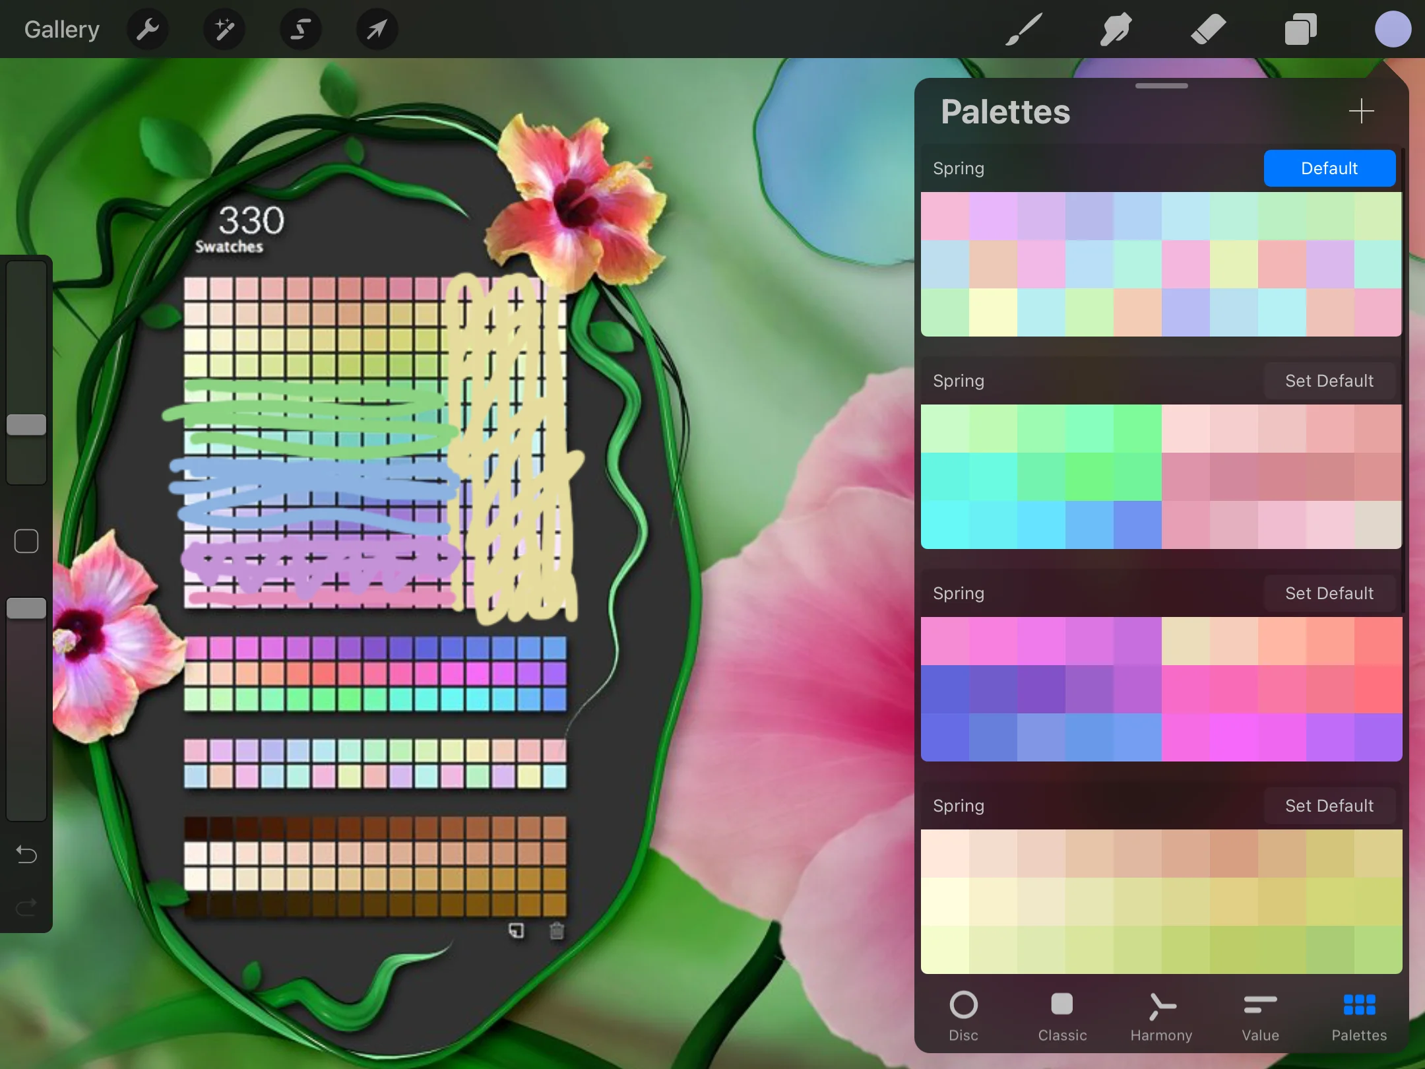Pick the pale yellow swatch in default palette
Screen dimensions: 1425x1069
[x=993, y=312]
